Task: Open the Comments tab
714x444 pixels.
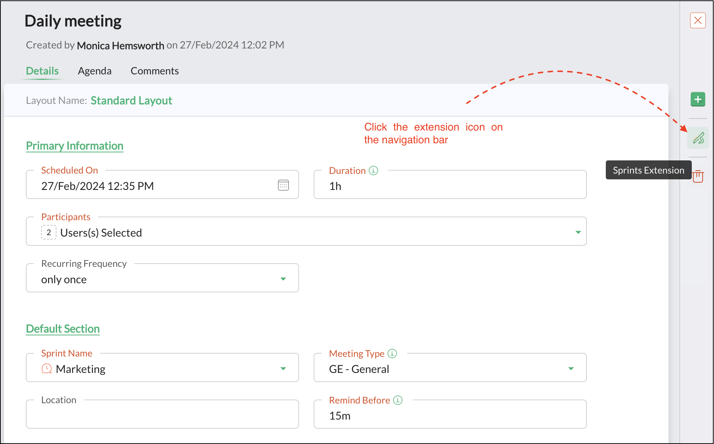Action: coord(154,71)
